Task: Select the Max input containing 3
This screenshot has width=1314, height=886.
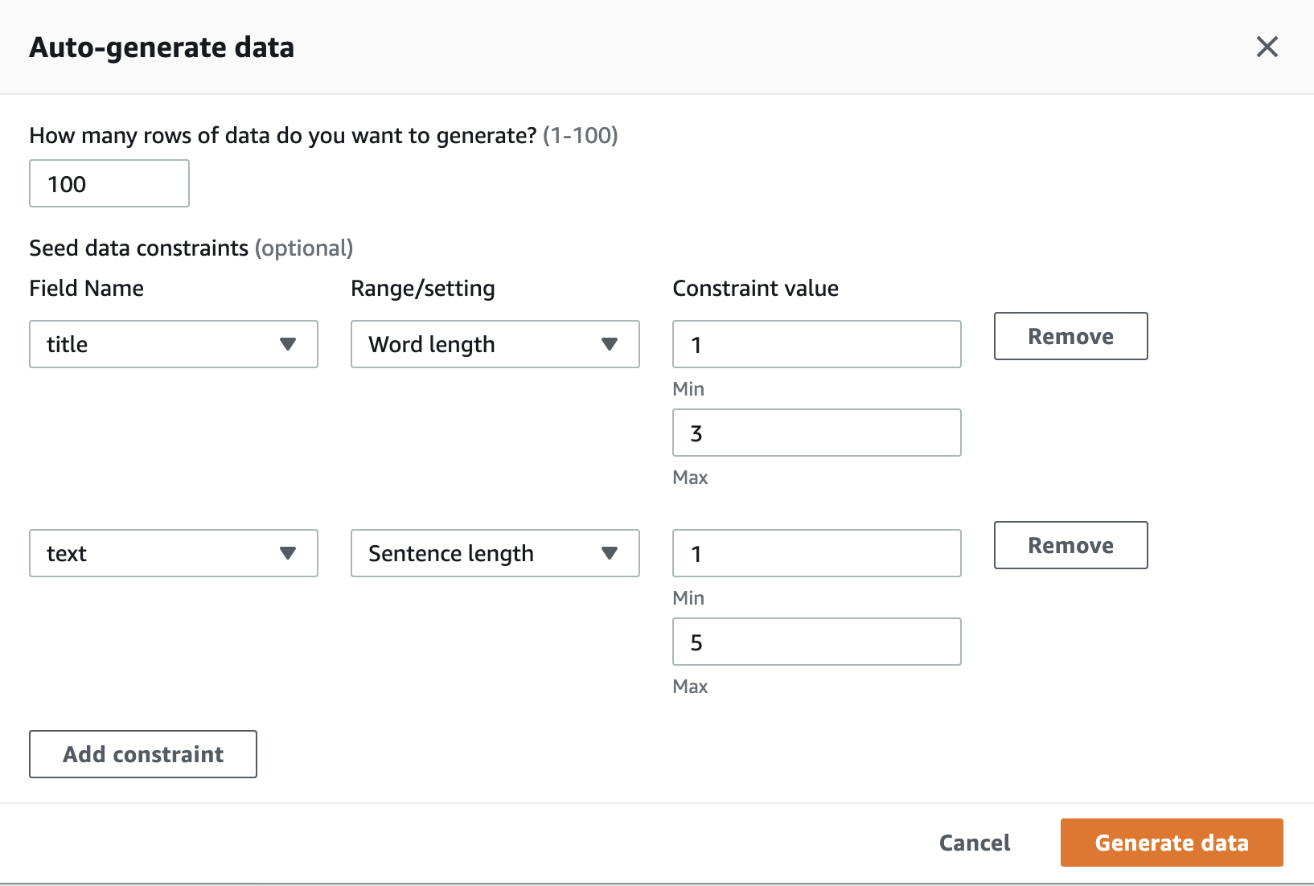Action: tap(817, 433)
